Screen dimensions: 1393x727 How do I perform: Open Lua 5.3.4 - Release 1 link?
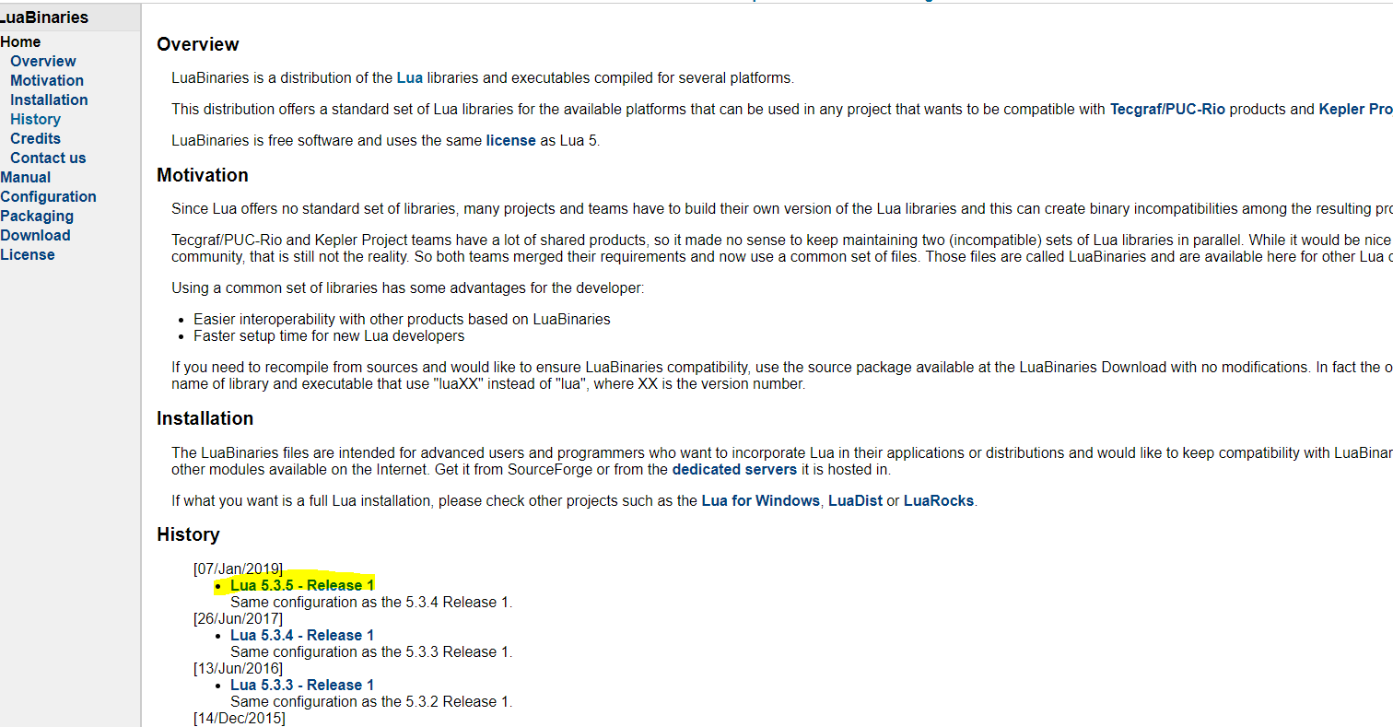pyautogui.click(x=302, y=635)
